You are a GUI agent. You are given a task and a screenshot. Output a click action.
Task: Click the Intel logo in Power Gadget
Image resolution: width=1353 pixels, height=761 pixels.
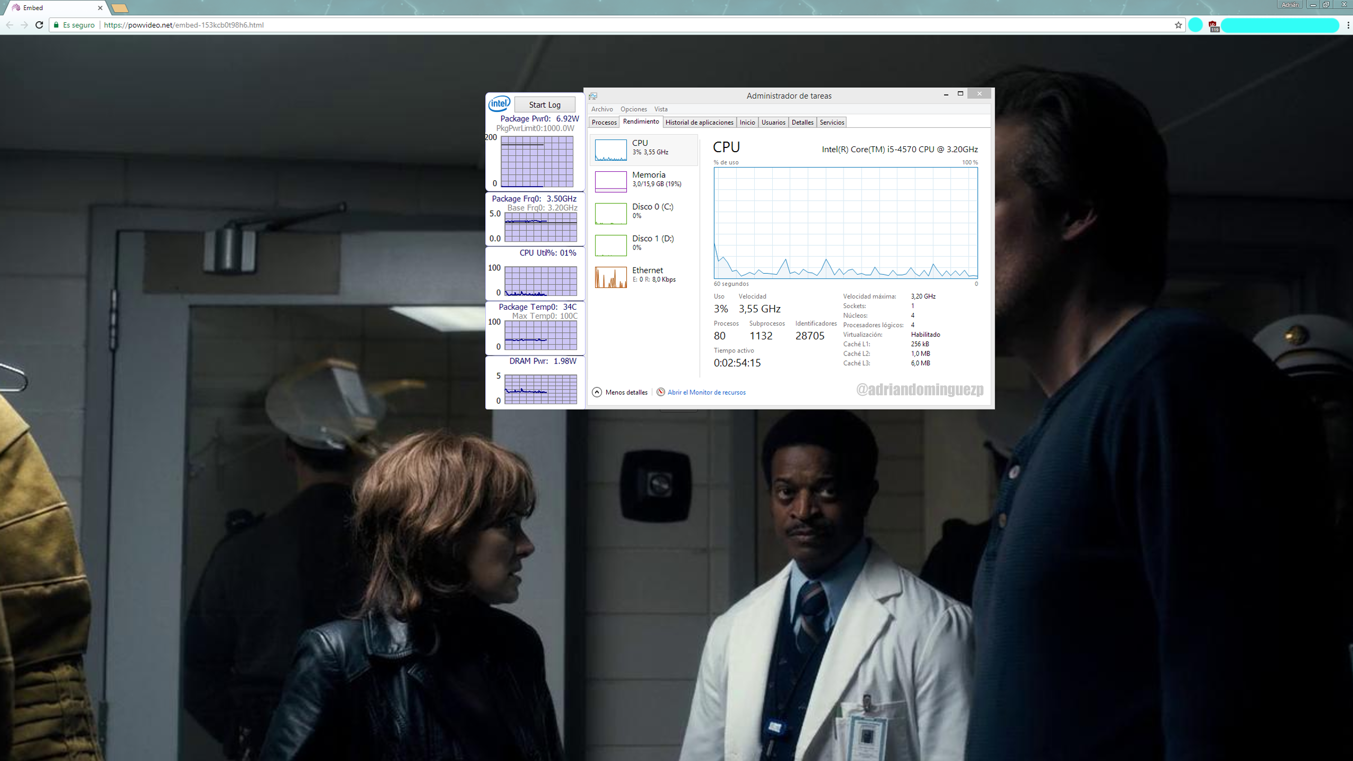[x=499, y=104]
